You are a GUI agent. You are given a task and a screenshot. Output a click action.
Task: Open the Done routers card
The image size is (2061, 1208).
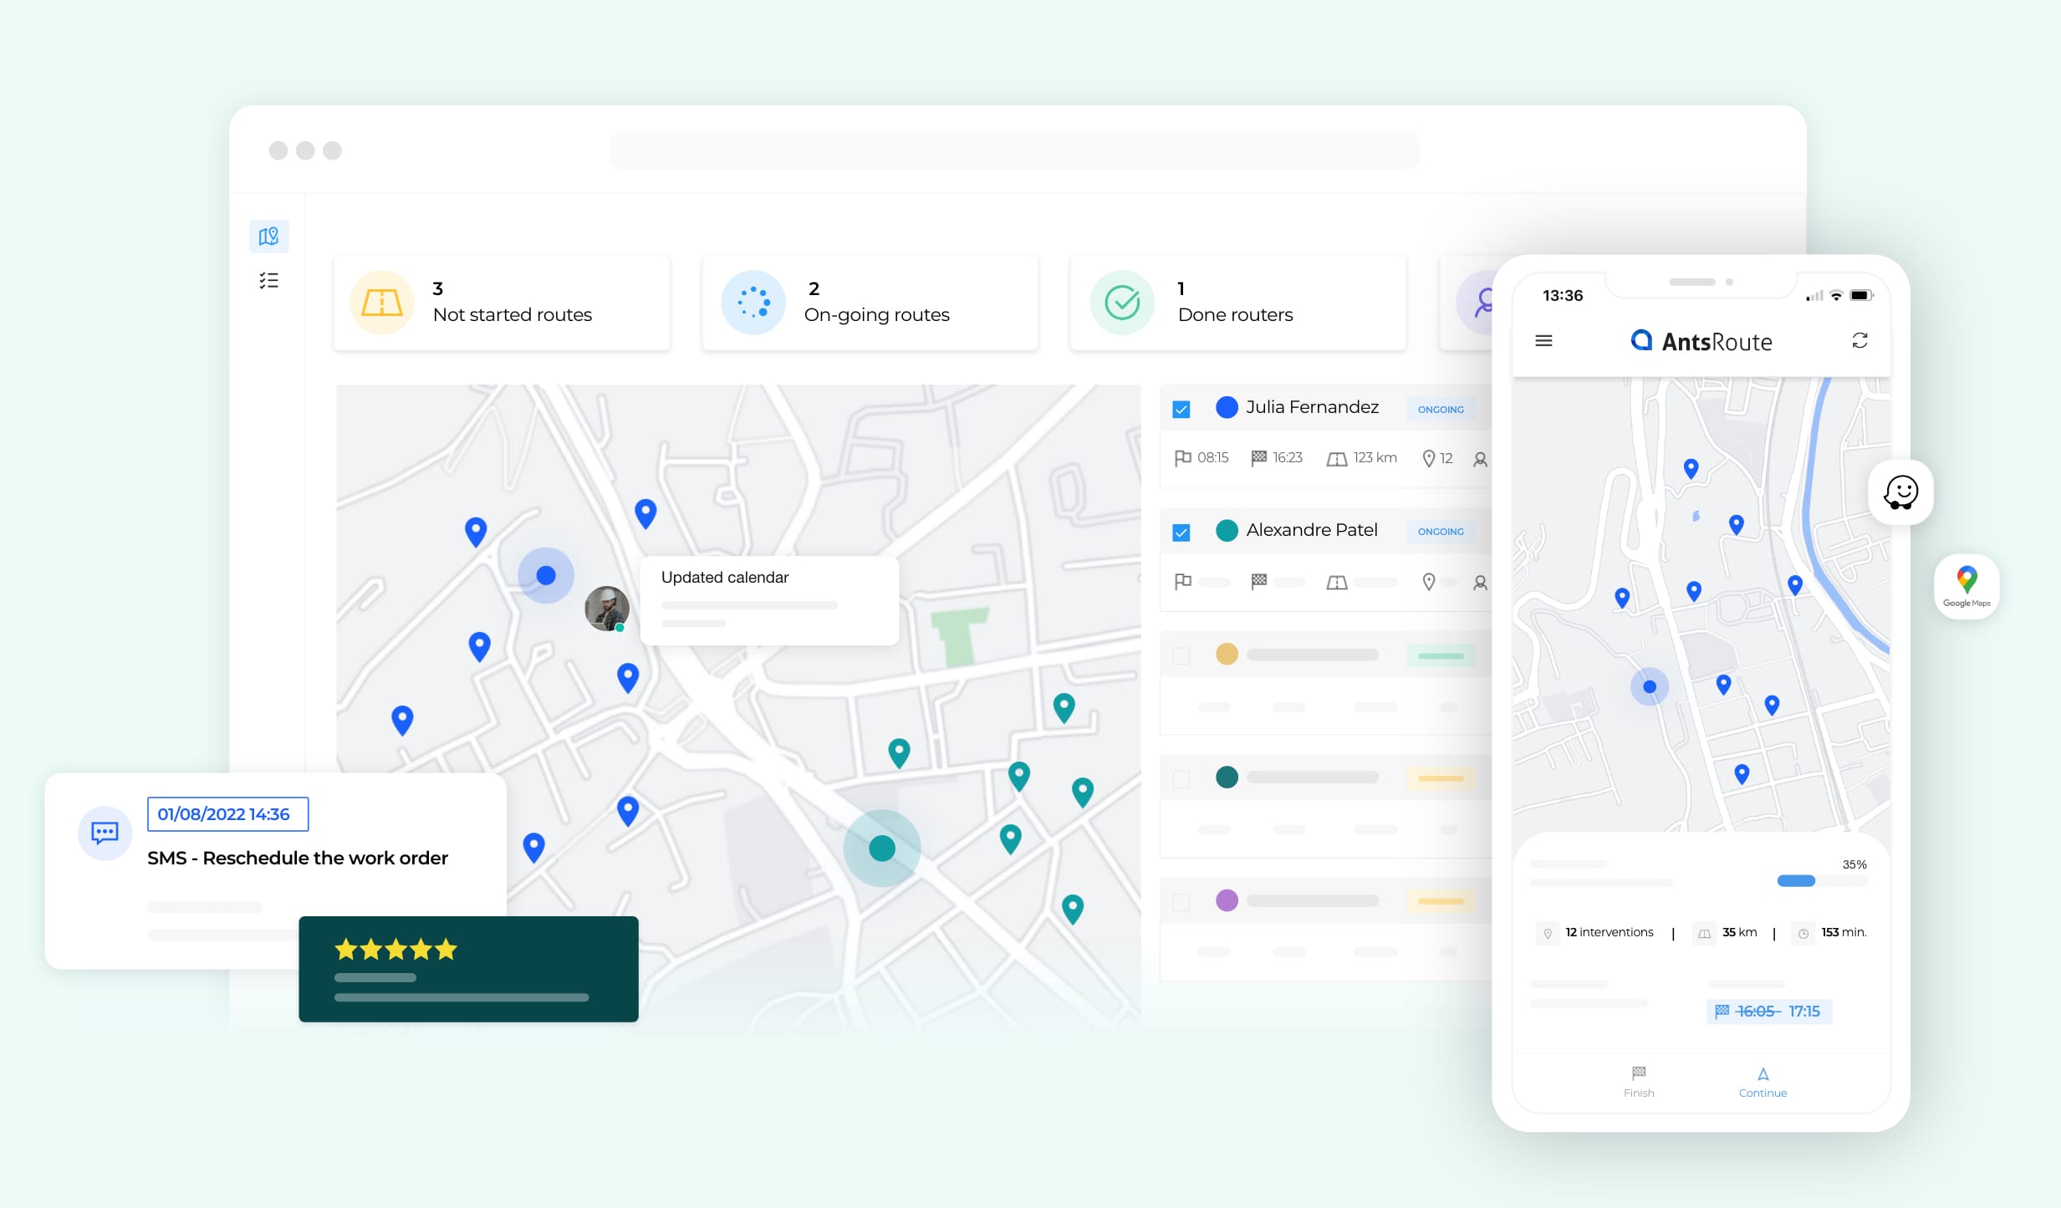coord(1238,303)
